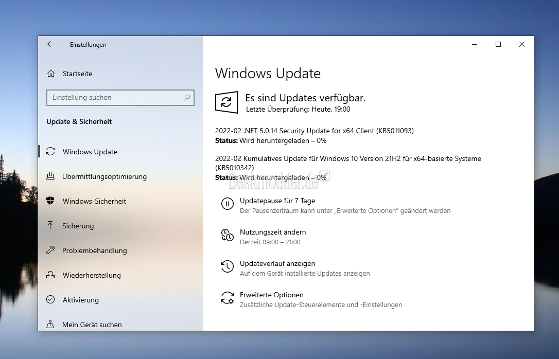Go to Windows-Sicherheit

pyautogui.click(x=94, y=201)
